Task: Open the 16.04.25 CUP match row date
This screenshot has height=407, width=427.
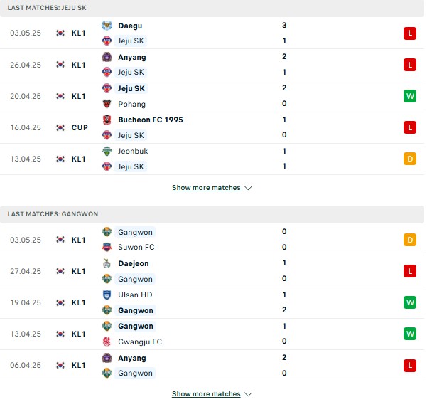Action: [26, 127]
